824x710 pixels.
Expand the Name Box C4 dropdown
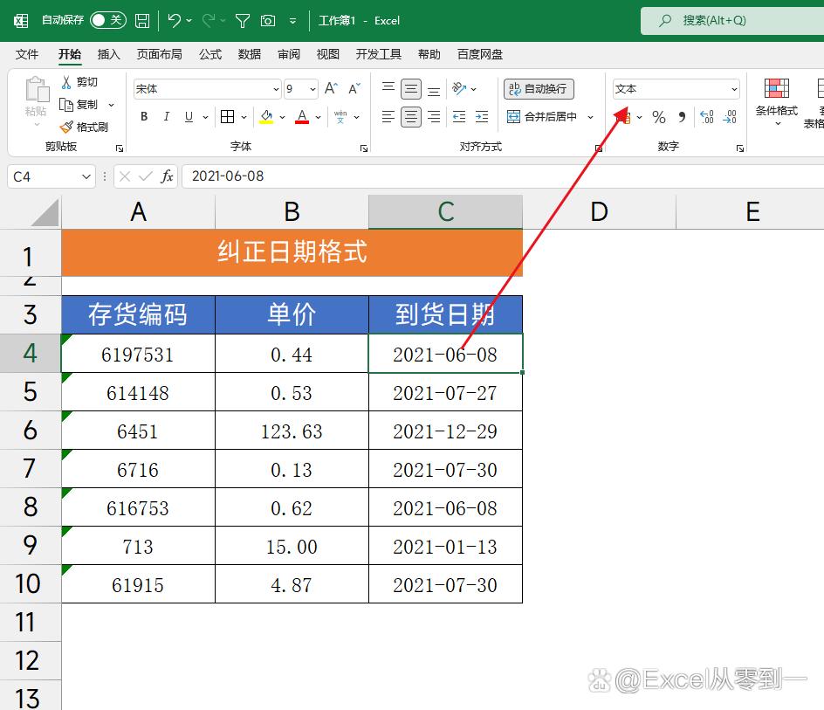[x=86, y=176]
